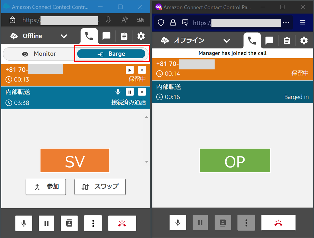The image size is (314, 238).
Task: Open settings gear in SV window
Action: coord(141,36)
